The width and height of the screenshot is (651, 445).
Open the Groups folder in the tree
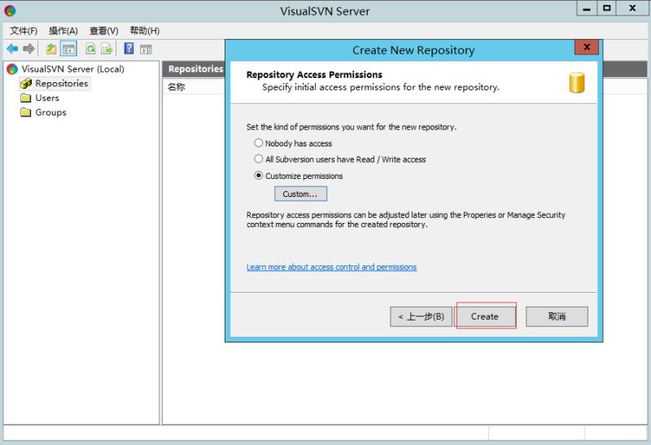(x=50, y=112)
